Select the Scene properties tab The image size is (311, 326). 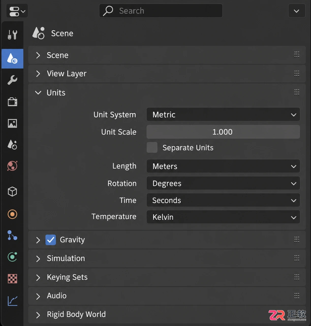[x=12, y=59]
